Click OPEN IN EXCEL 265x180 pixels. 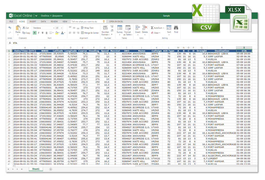[116, 22]
